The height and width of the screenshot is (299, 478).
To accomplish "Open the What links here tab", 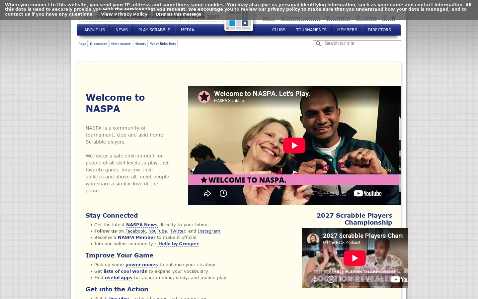I will 163,44.
